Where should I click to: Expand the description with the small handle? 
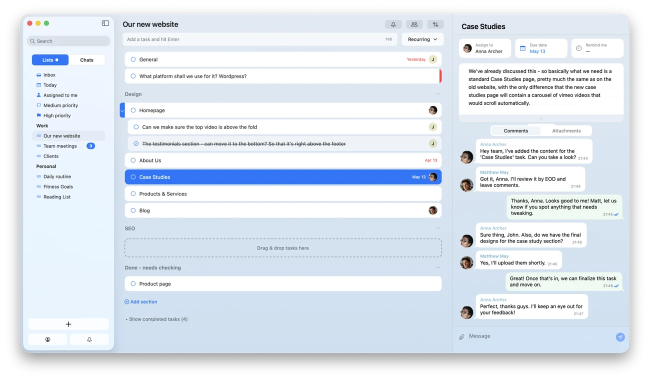541,118
